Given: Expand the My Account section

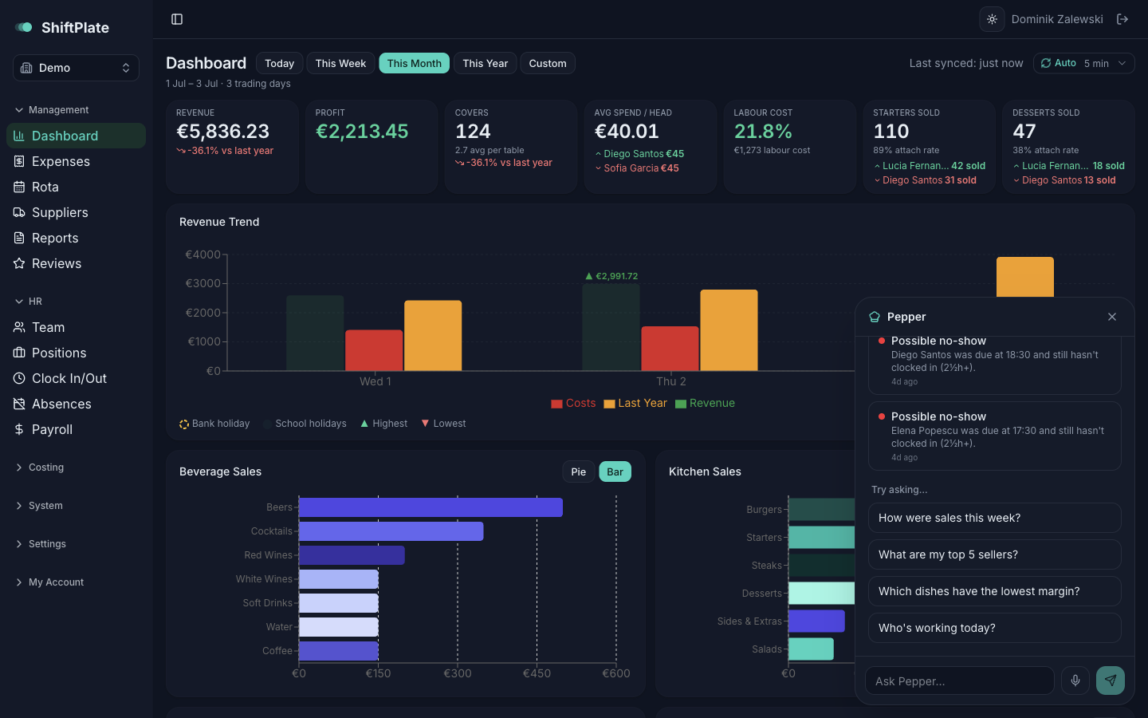Looking at the screenshot, I should 49,582.
